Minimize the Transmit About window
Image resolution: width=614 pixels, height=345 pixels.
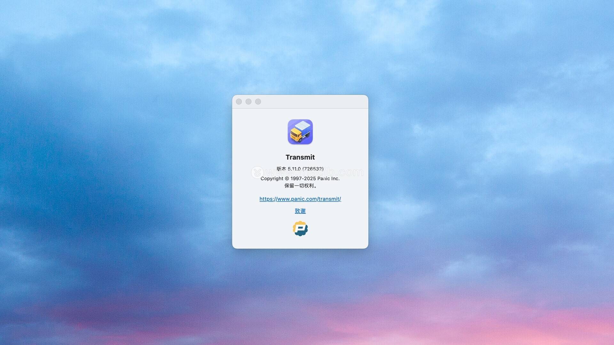tap(248, 102)
